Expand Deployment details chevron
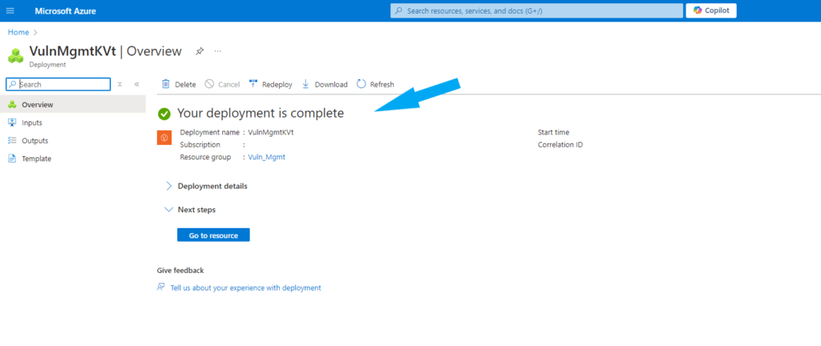 168,186
